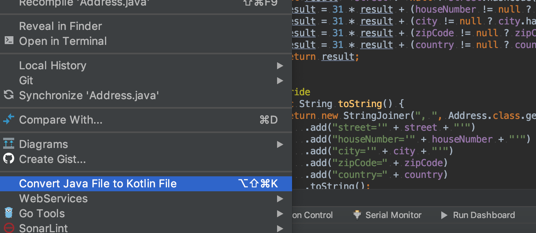Click the ⌘D shortcut label
This screenshot has width=536, height=233.
point(269,120)
